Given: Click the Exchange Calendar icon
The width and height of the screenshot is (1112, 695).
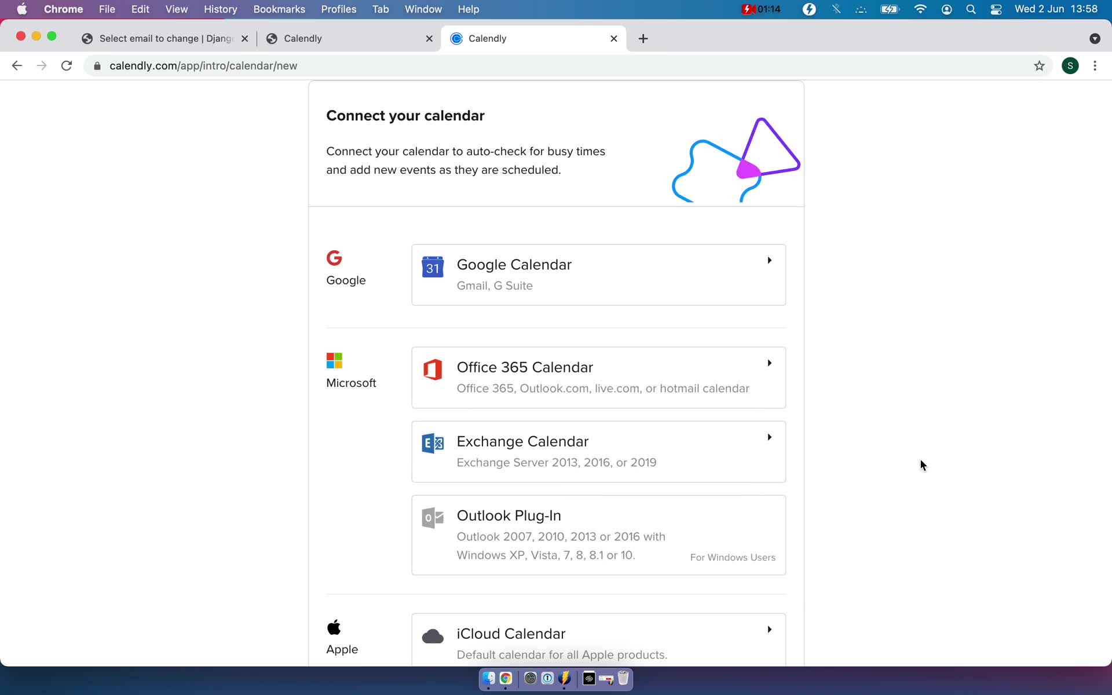Looking at the screenshot, I should [432, 443].
